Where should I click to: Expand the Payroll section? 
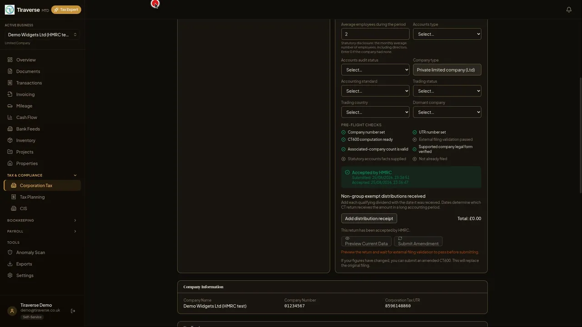[x=42, y=231]
